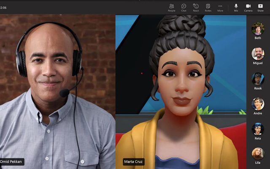
Task: Click Rook's avatar in the sidebar
Action: [x=258, y=79]
